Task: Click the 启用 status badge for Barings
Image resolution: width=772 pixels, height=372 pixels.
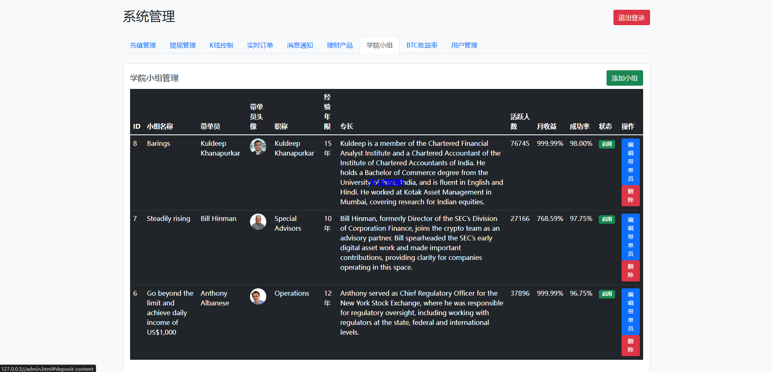Action: click(x=607, y=144)
